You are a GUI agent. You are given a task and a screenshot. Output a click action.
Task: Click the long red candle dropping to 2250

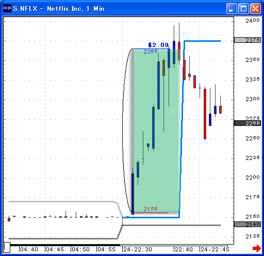coord(205,114)
